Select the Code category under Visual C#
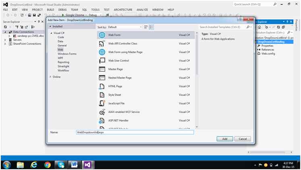301x170 pixels. tap(61, 37)
